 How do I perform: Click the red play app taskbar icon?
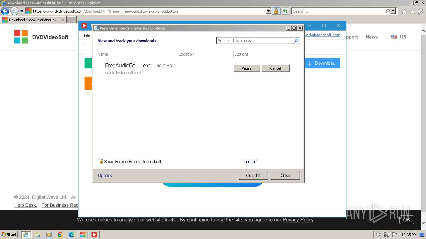click(94, 235)
